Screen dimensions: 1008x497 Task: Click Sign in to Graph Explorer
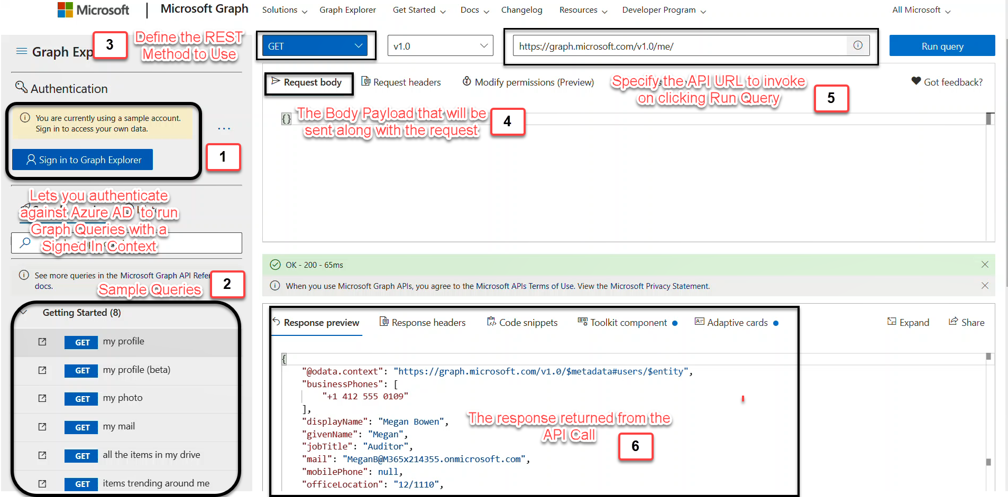[x=83, y=160]
